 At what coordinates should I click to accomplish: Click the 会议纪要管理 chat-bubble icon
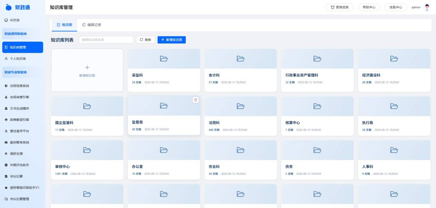click(6, 199)
